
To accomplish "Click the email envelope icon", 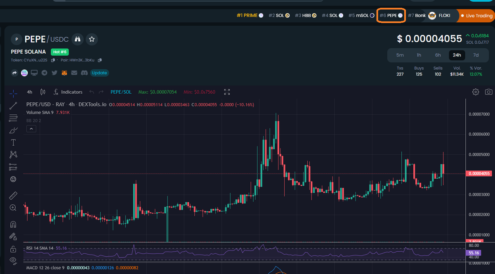I will point(74,73).
